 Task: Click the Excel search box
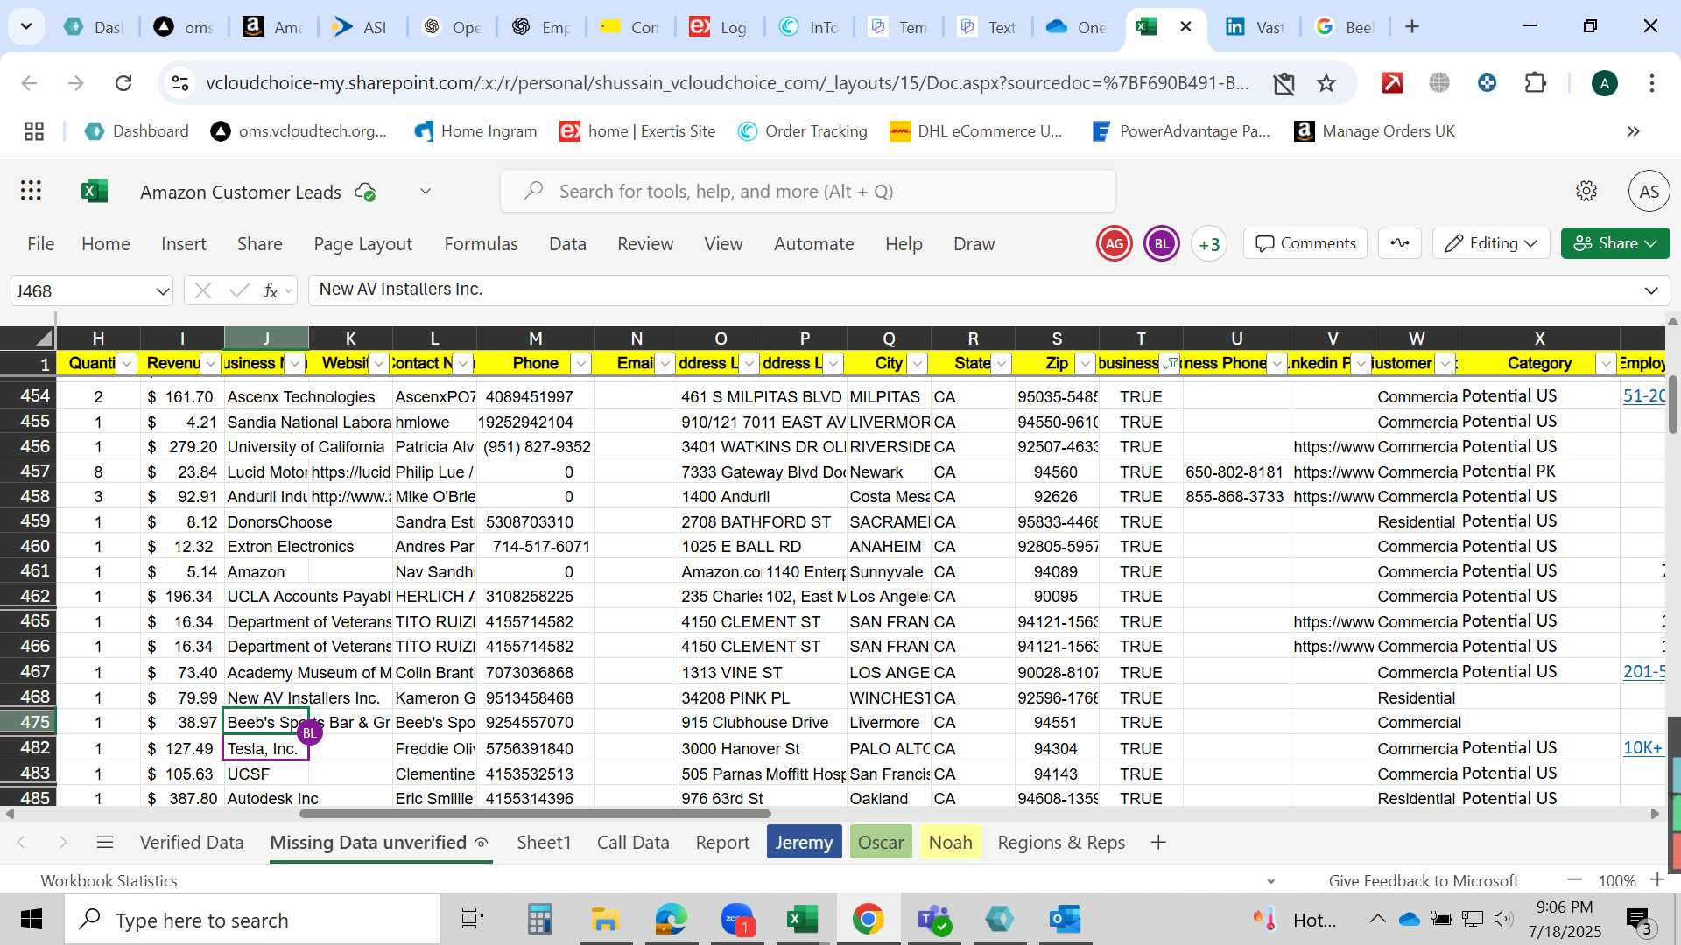[x=808, y=191]
